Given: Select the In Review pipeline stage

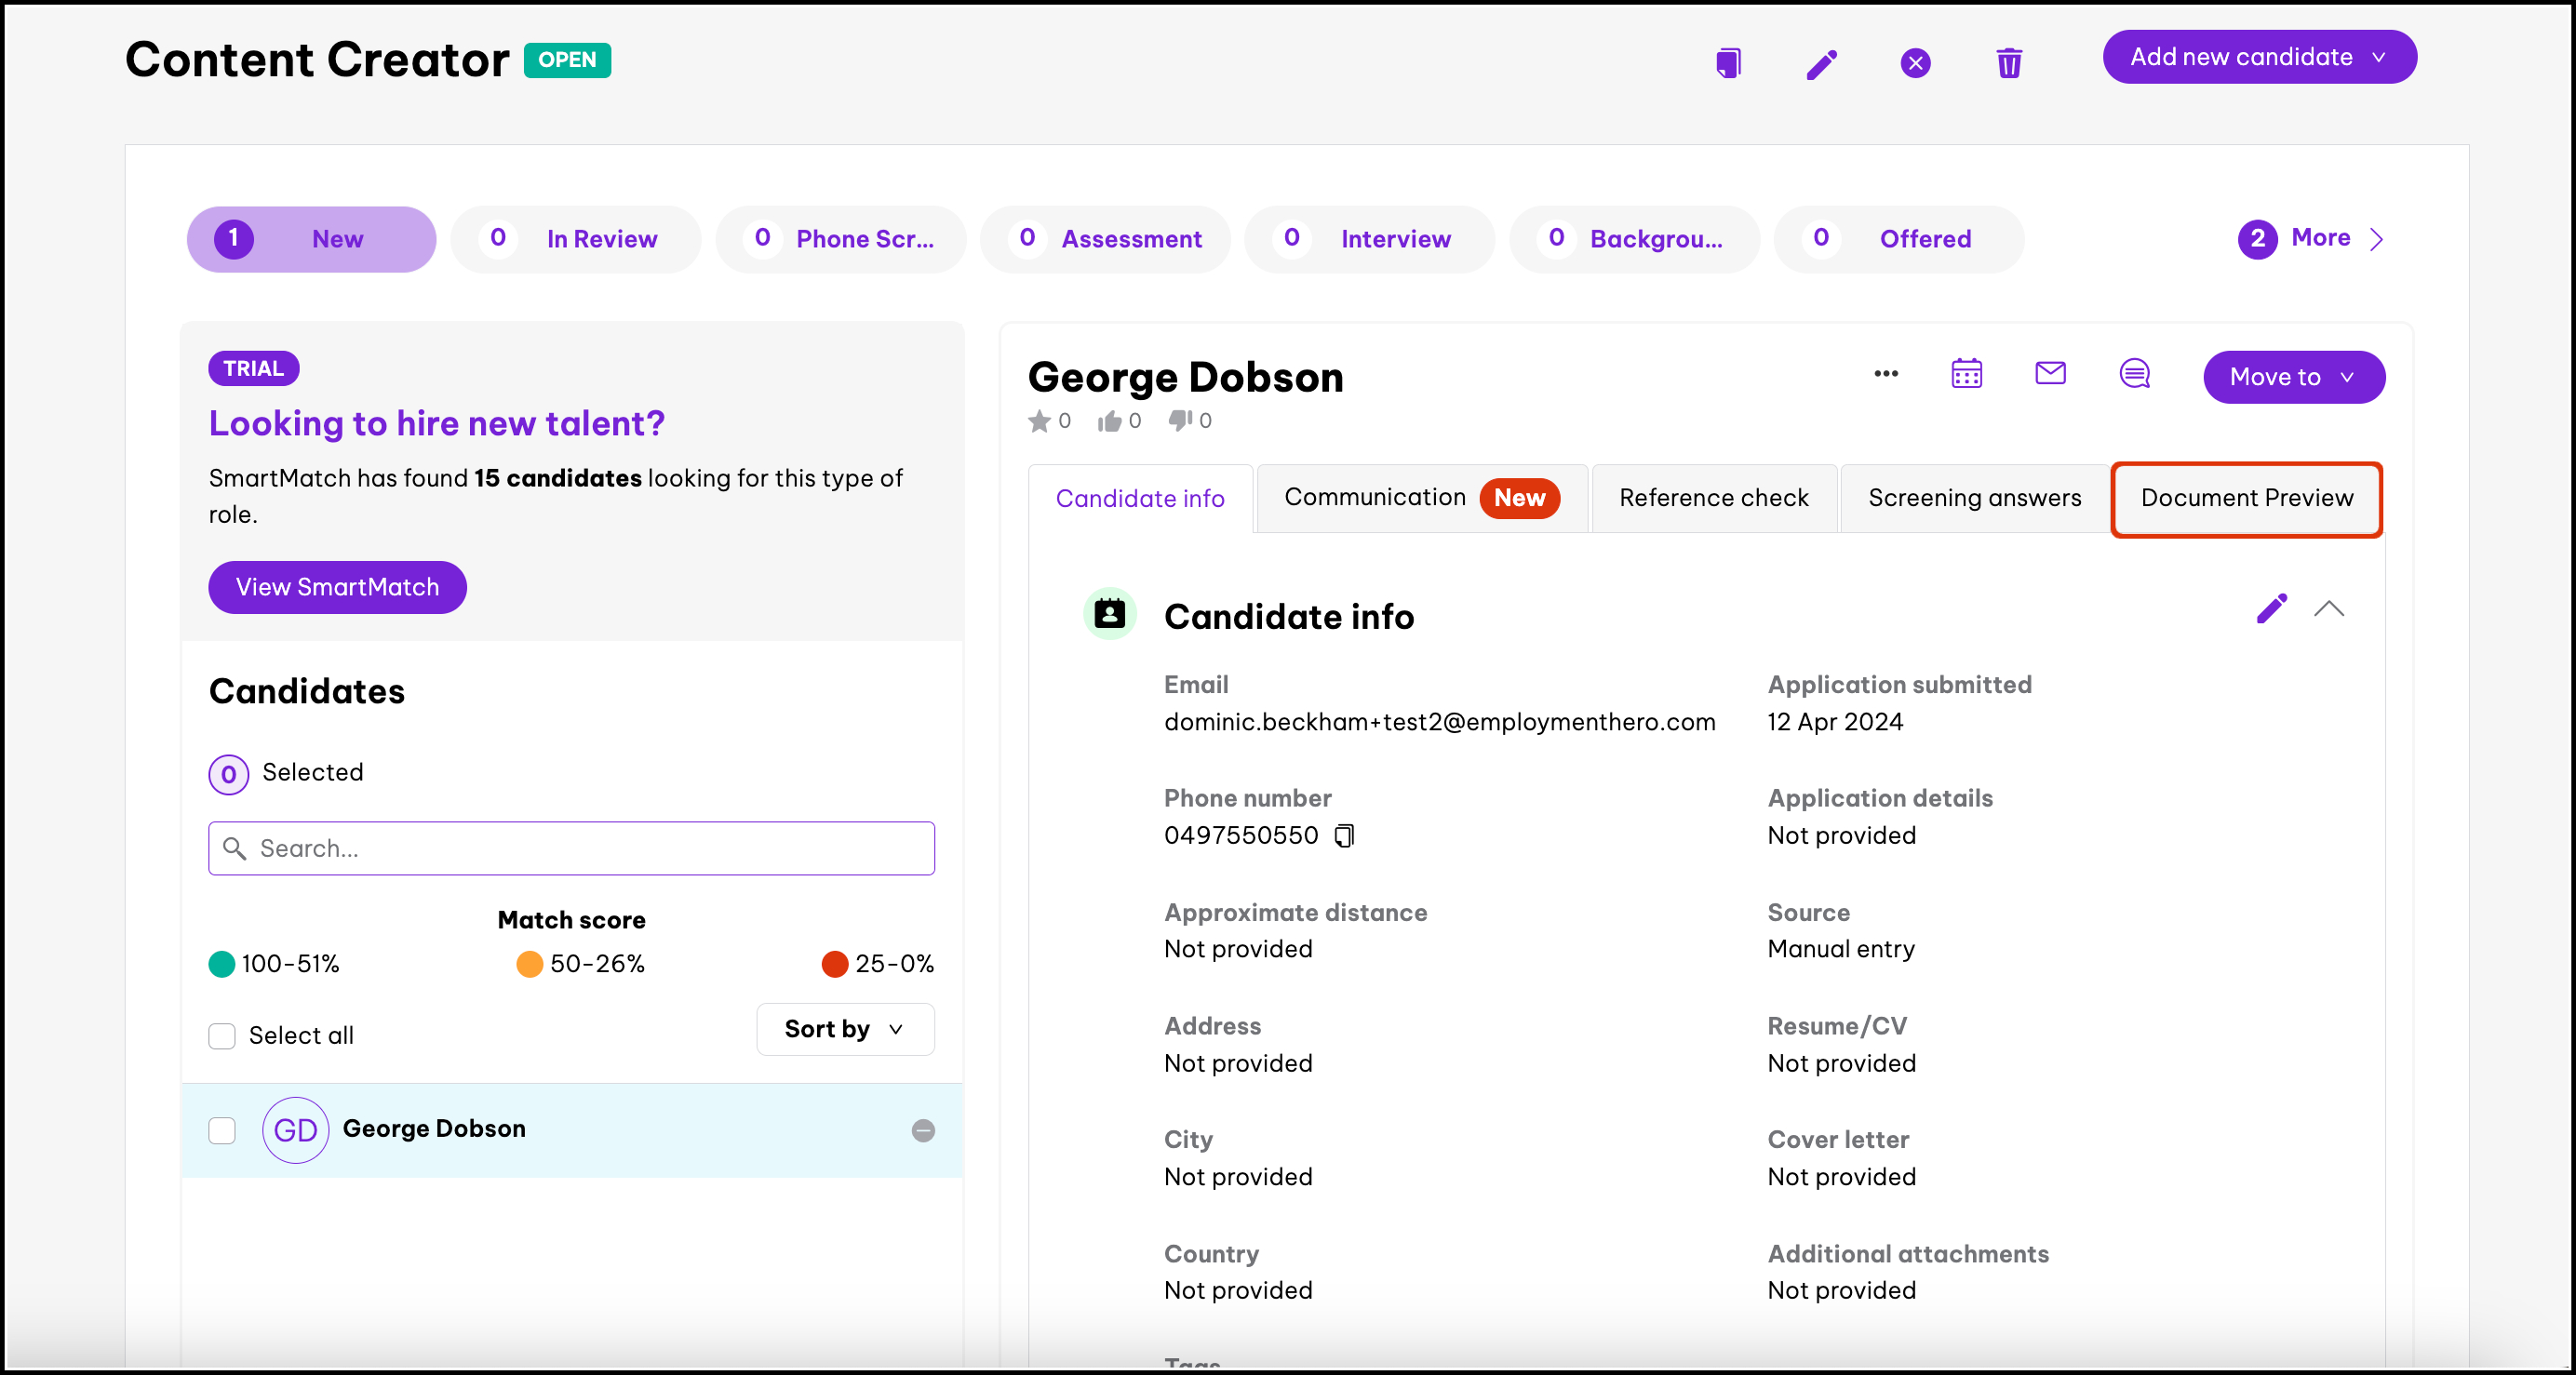Looking at the screenshot, I should click(576, 239).
